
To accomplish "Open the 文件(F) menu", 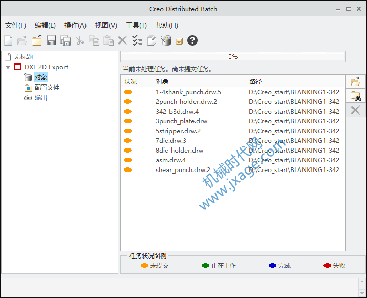I will 15,25.
